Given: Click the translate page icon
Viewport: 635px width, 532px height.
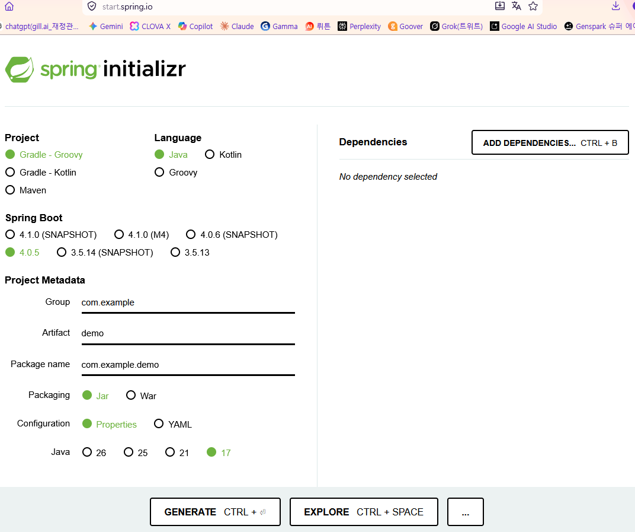Looking at the screenshot, I should [x=517, y=6].
